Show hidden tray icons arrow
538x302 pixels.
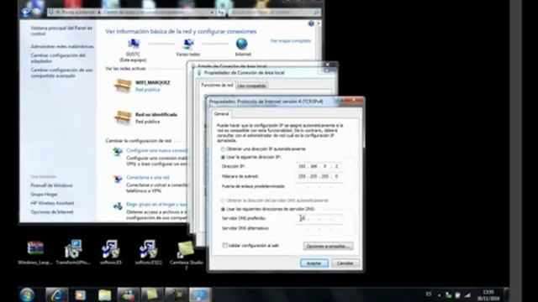point(439,294)
